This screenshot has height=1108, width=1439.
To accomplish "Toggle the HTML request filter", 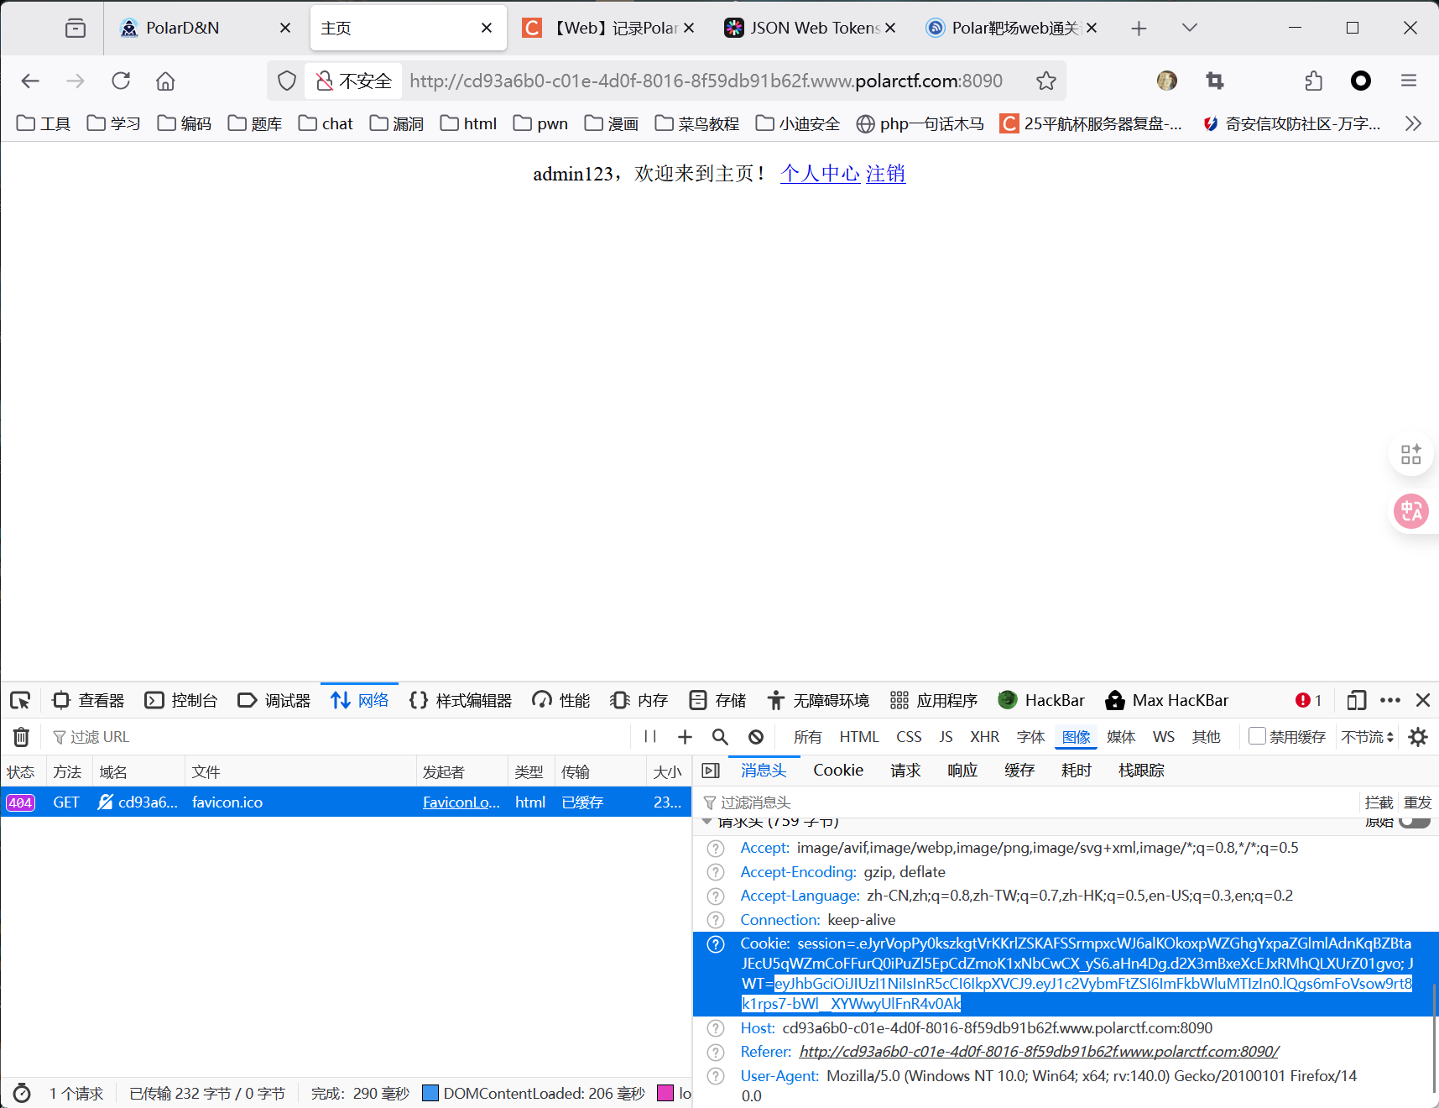I will pos(859,737).
